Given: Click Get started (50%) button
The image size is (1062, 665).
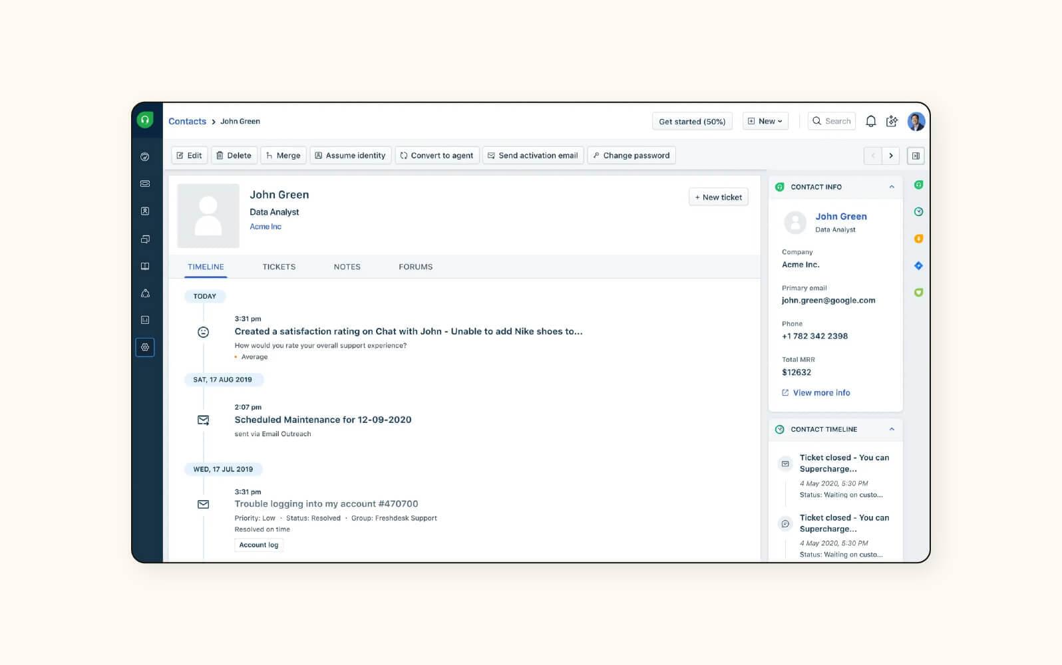Looking at the screenshot, I should coord(692,121).
